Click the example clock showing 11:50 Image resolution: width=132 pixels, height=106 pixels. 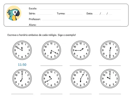22,50
